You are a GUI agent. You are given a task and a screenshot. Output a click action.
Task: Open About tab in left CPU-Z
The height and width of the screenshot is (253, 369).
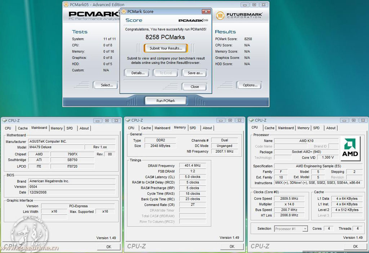tap(84, 128)
